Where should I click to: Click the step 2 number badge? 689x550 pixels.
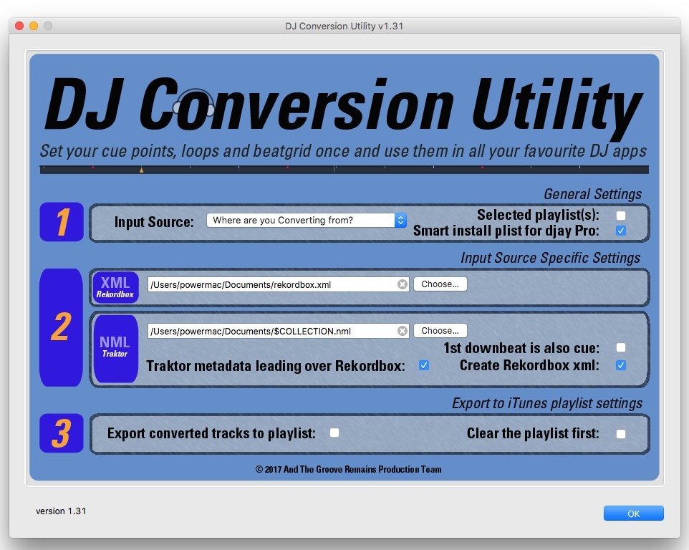pyautogui.click(x=61, y=327)
